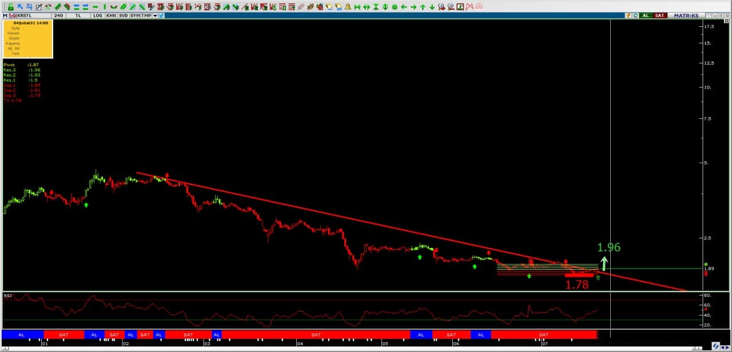
Task: Open the dropdown arrow after TMP
Action: (155, 15)
